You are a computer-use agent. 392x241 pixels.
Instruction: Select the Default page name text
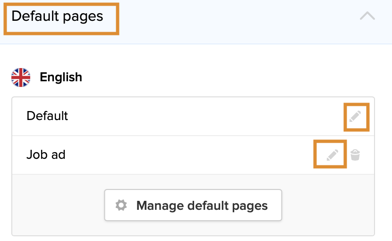click(47, 116)
